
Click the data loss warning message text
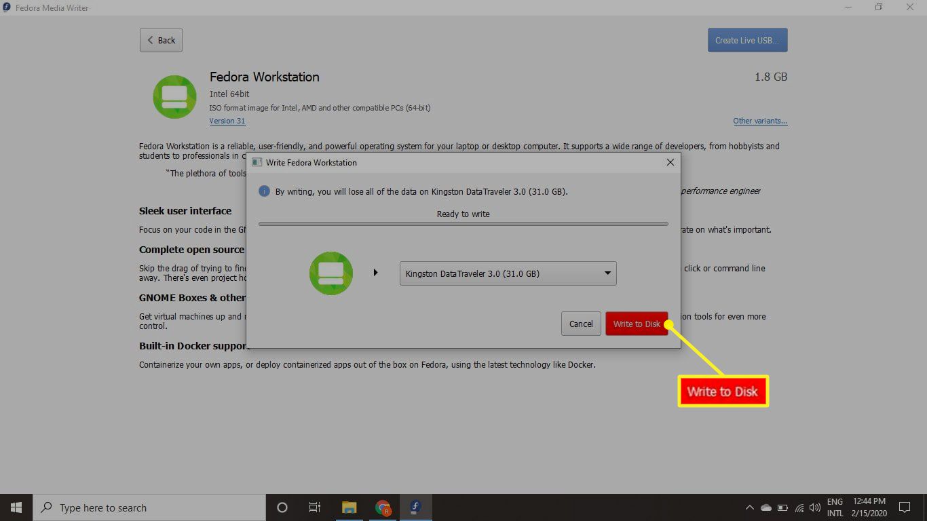point(421,191)
